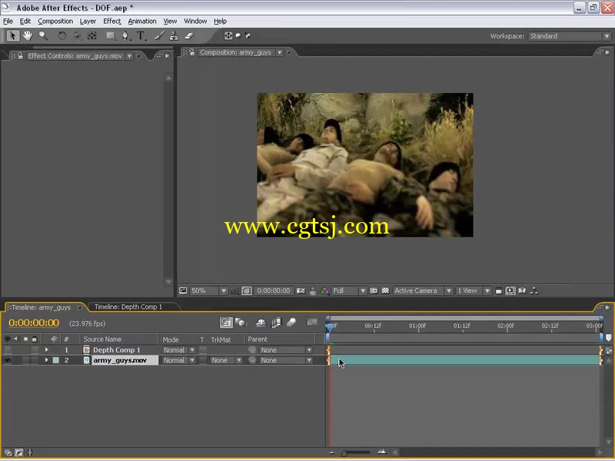Open the Animation menu
This screenshot has height=461, width=615.
pyautogui.click(x=142, y=22)
